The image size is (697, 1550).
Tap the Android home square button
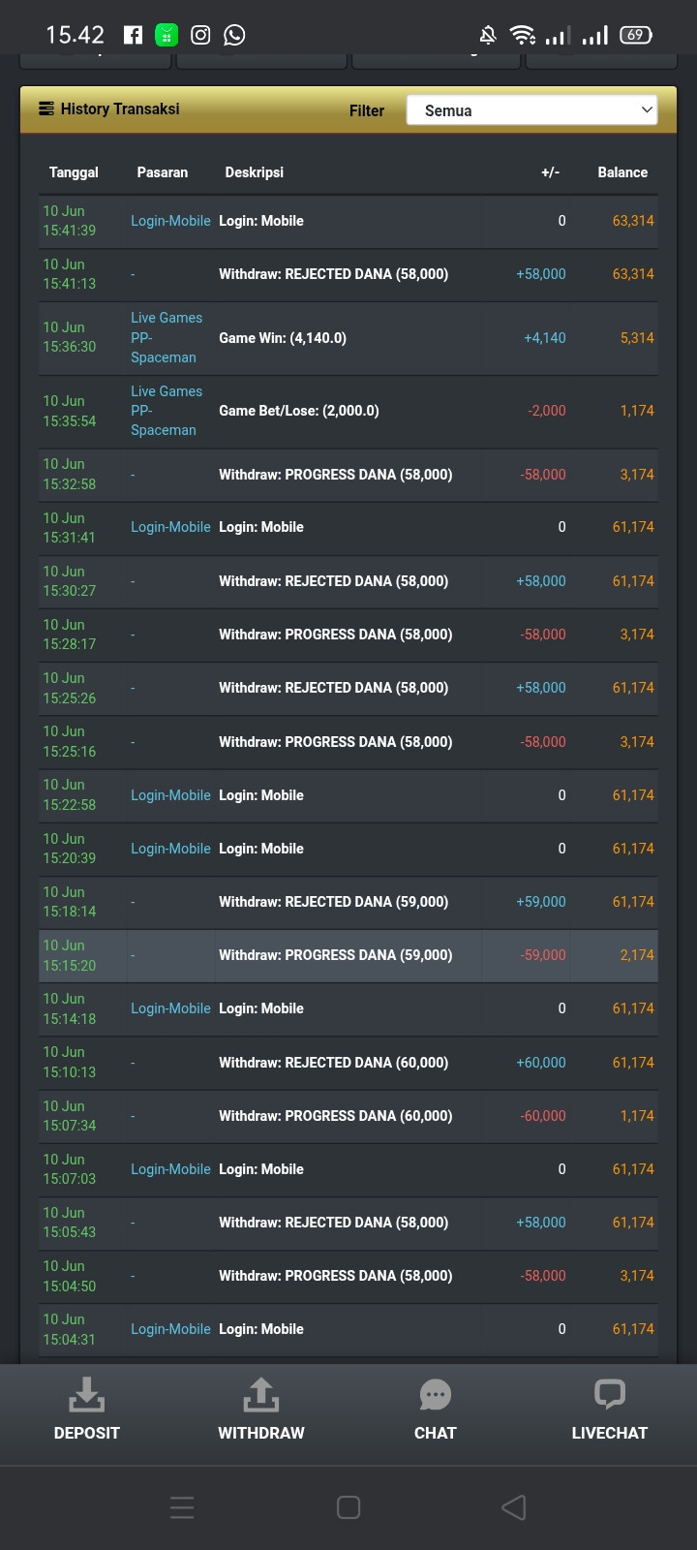pos(348,1506)
